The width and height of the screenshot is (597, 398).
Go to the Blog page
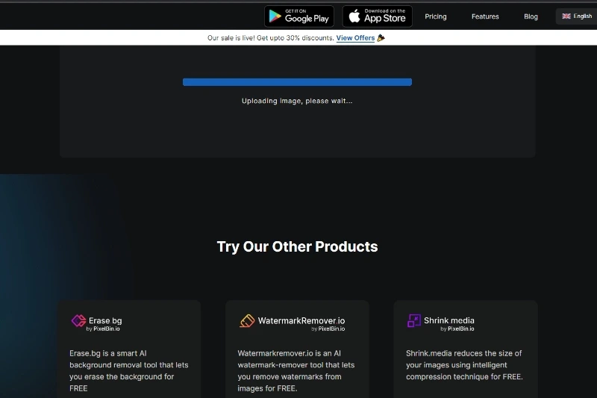(x=531, y=16)
